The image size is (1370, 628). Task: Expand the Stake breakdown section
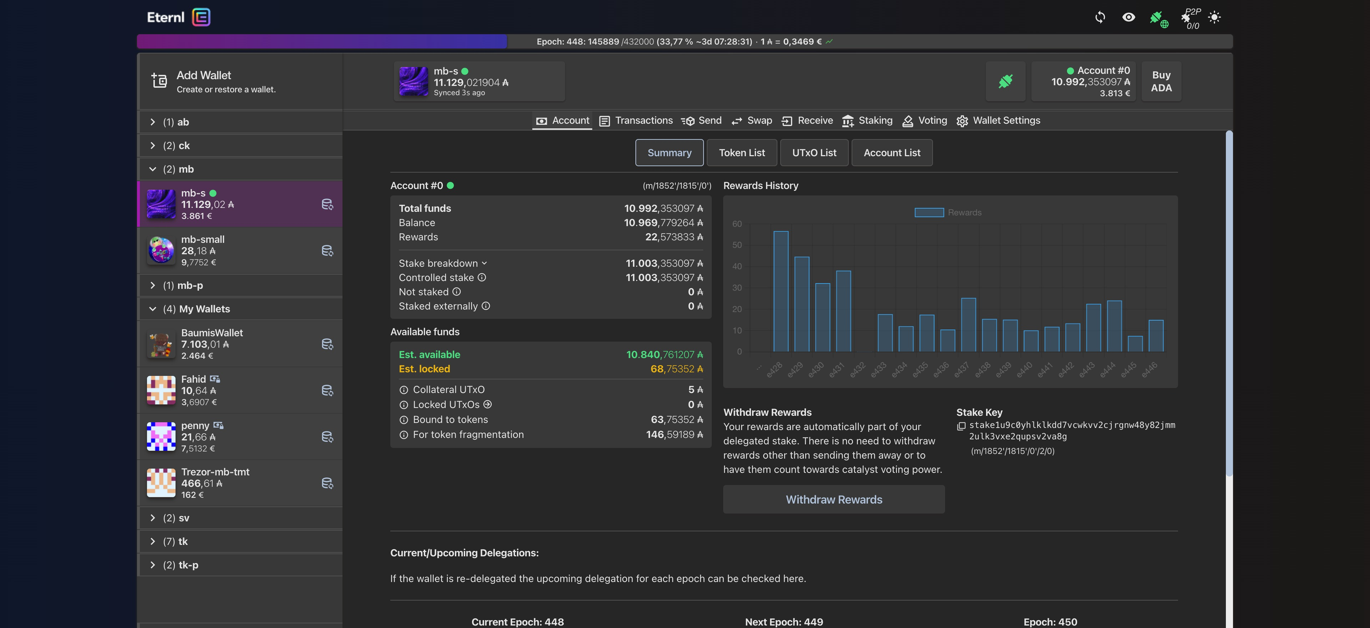tap(484, 263)
